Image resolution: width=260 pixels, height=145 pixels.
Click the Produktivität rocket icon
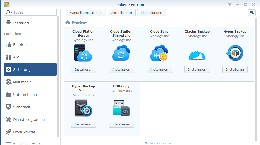tap(9, 132)
